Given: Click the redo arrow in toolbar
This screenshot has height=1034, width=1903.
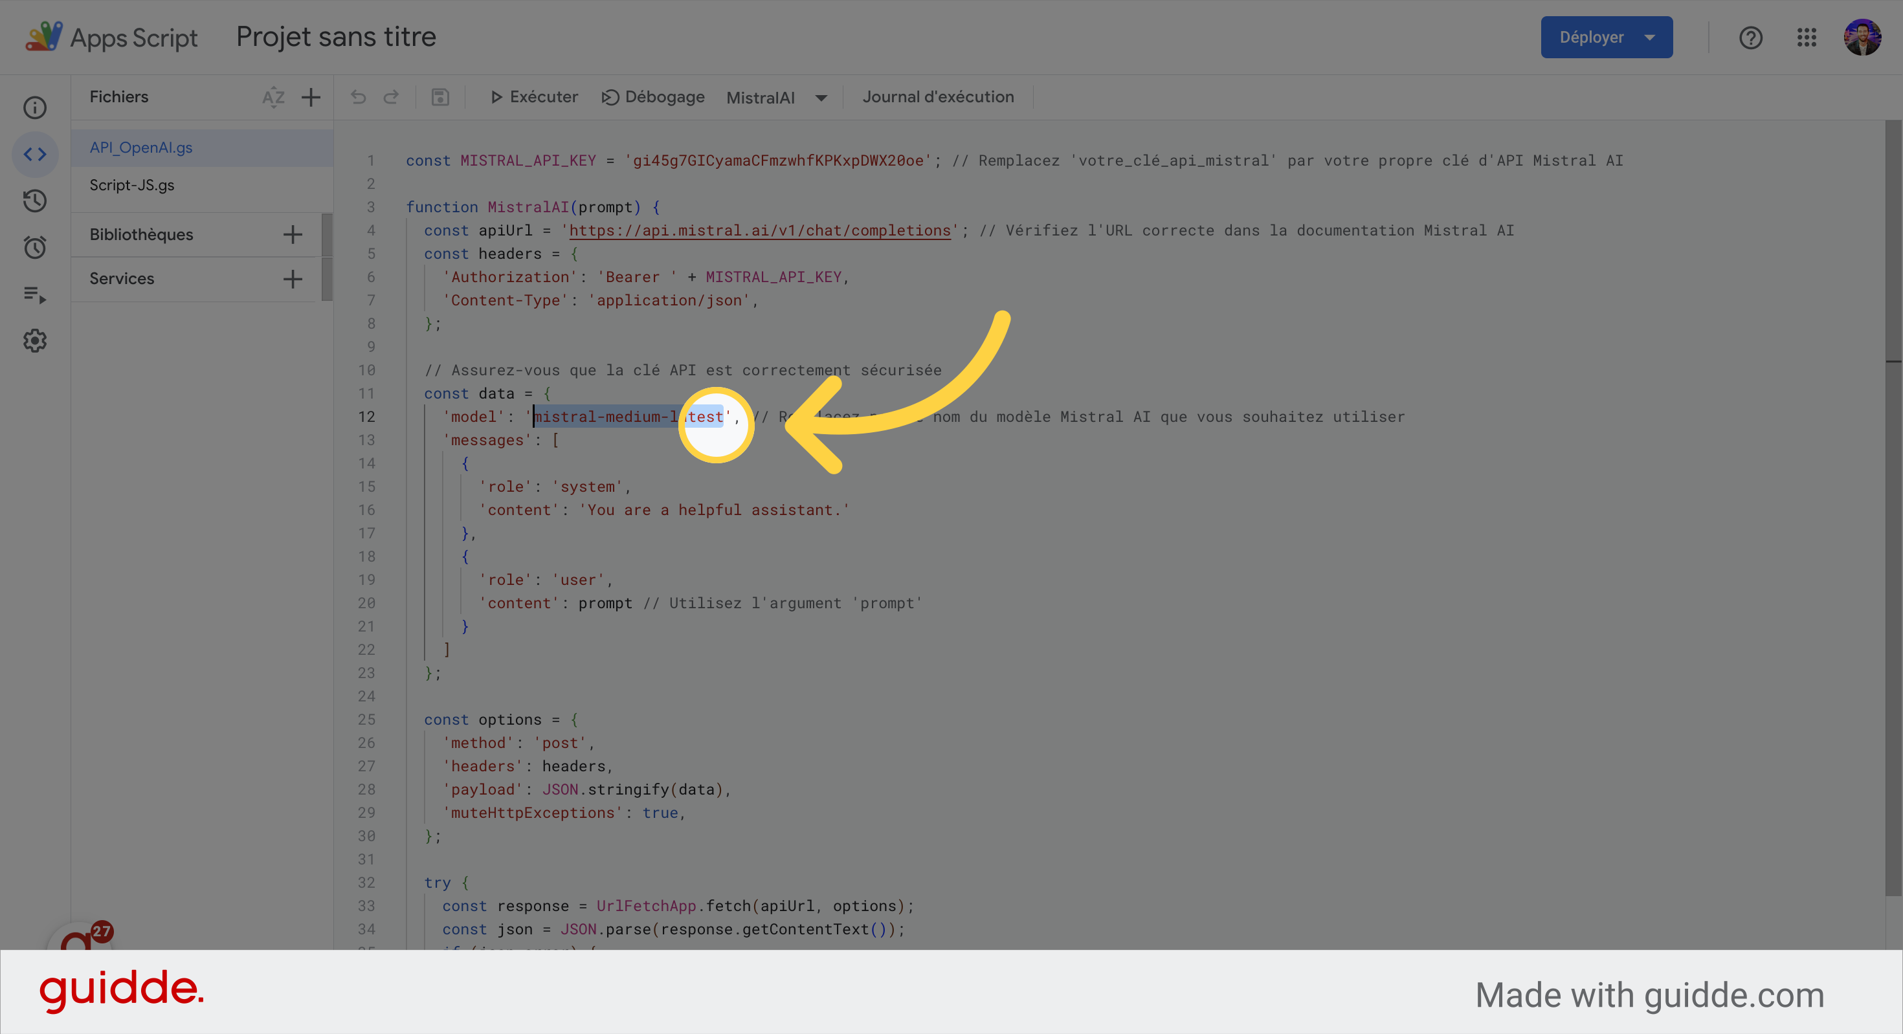Looking at the screenshot, I should [391, 98].
